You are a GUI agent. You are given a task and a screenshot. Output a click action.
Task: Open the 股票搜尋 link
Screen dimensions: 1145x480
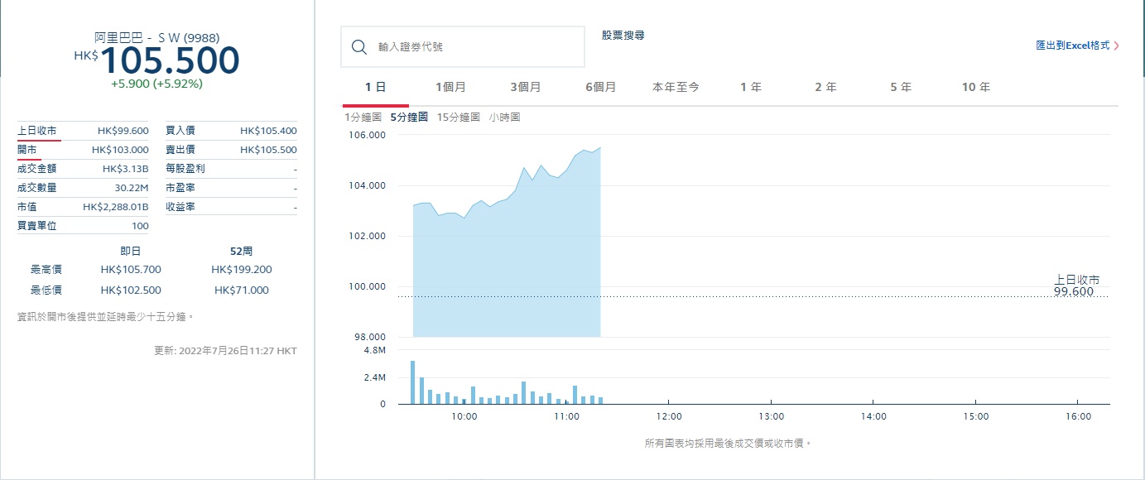(623, 36)
